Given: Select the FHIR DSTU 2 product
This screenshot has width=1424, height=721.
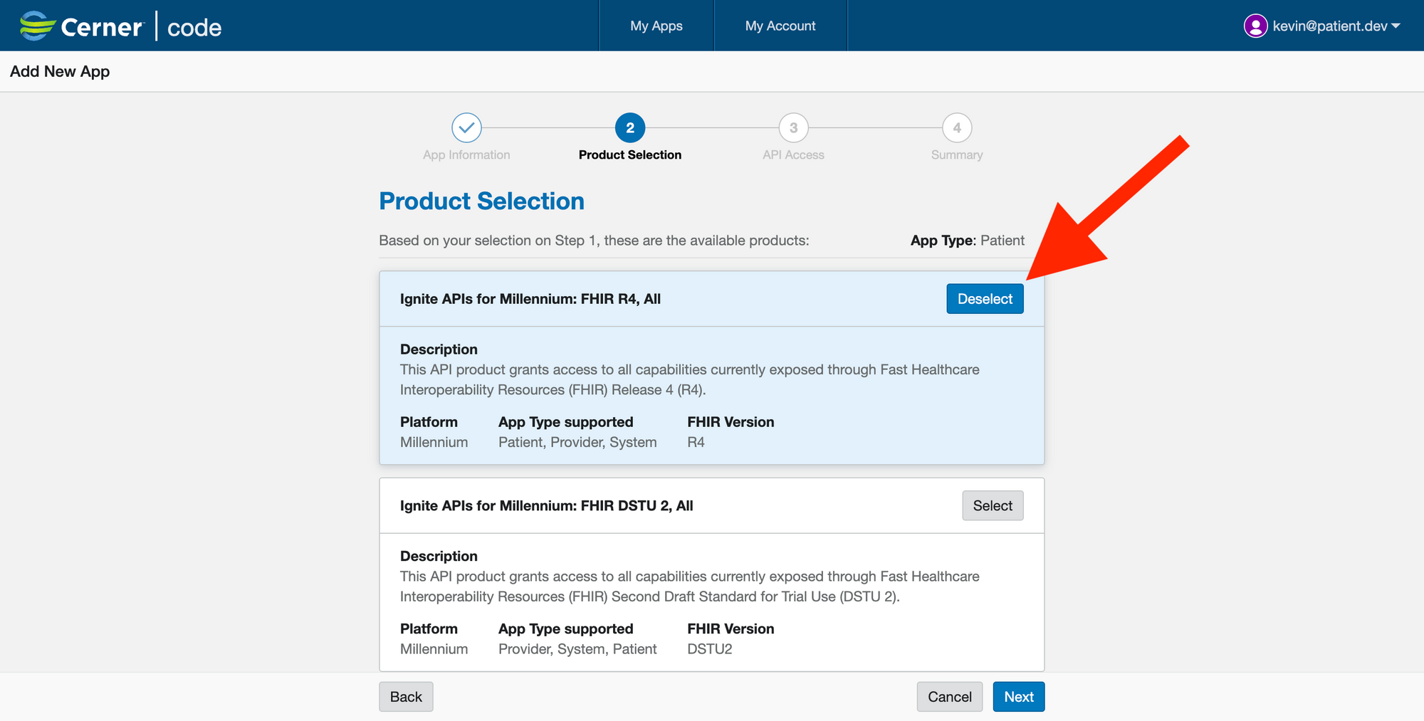Looking at the screenshot, I should [993, 505].
